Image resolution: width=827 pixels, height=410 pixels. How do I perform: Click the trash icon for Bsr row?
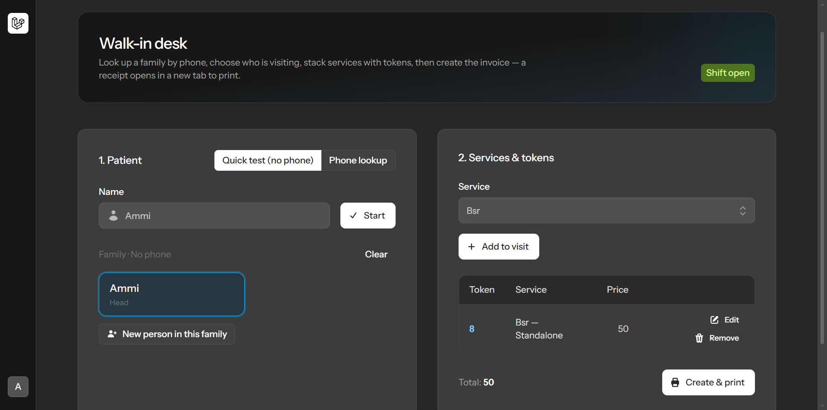point(699,338)
